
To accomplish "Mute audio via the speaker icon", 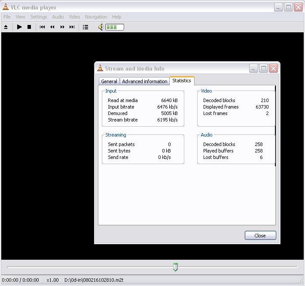I will (101, 27).
